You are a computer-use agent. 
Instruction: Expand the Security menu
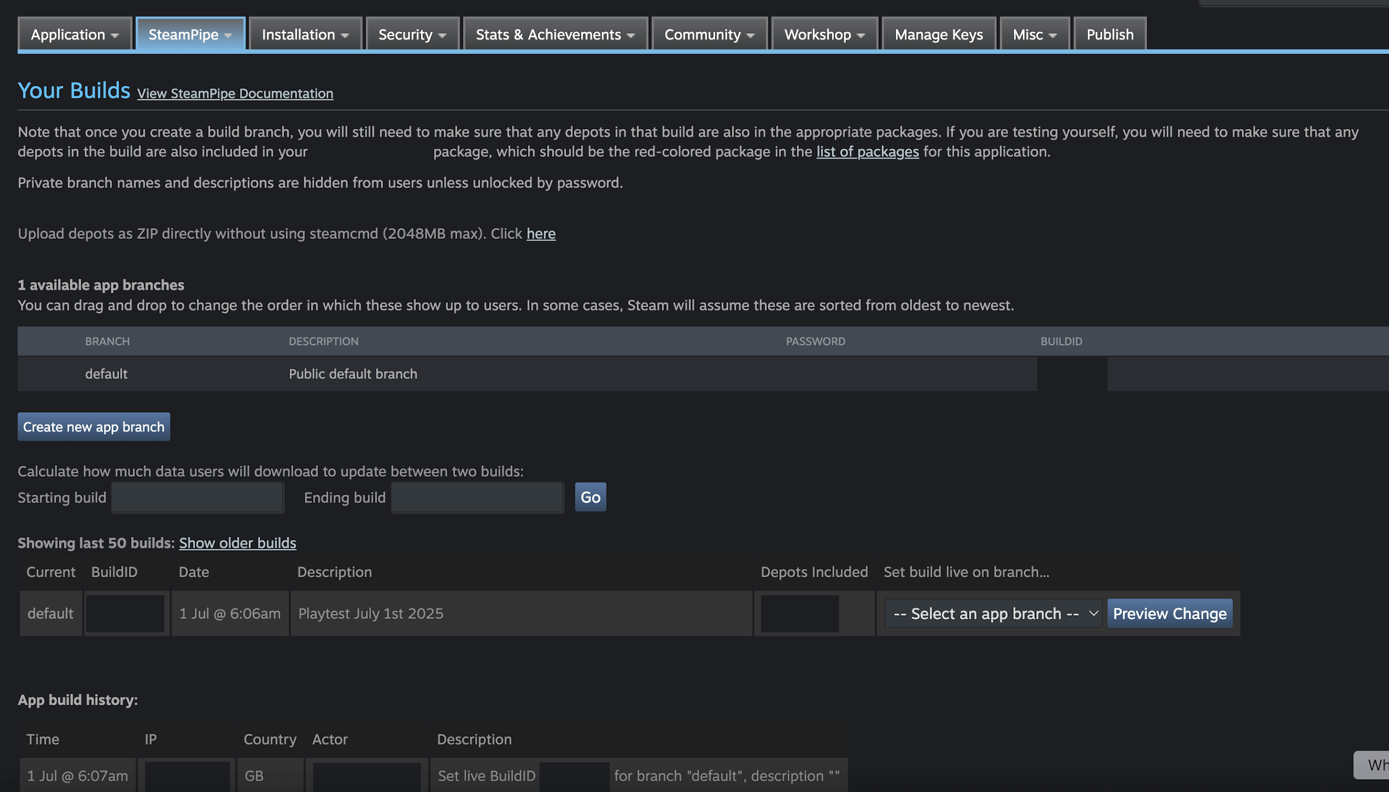coord(412,34)
